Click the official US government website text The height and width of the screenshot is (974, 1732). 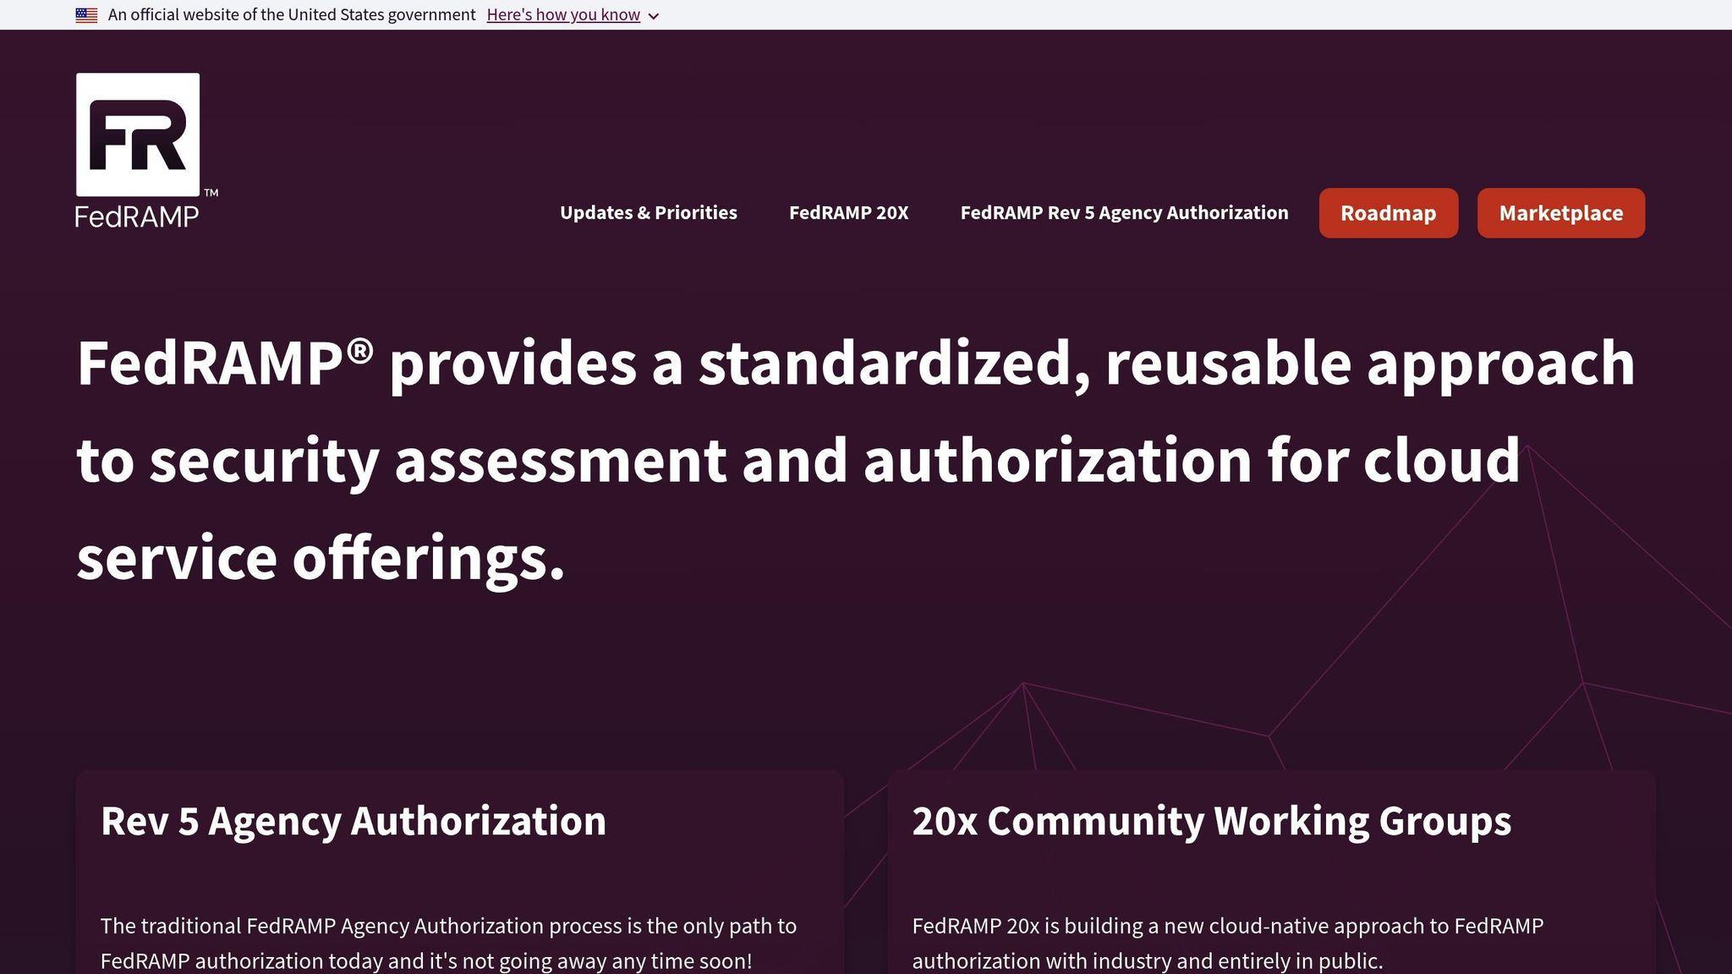[x=292, y=15]
